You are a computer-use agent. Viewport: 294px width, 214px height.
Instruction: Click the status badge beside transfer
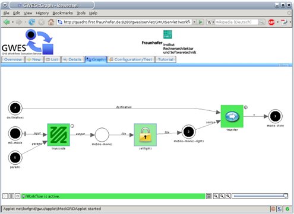[246, 107]
